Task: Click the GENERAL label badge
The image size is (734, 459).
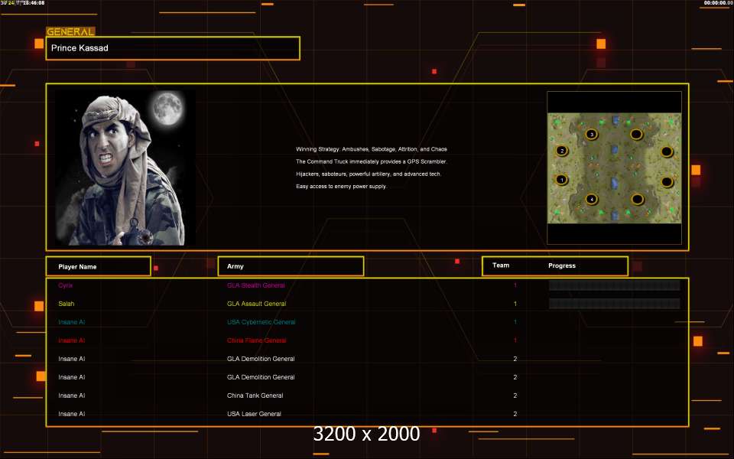Action: pos(70,32)
